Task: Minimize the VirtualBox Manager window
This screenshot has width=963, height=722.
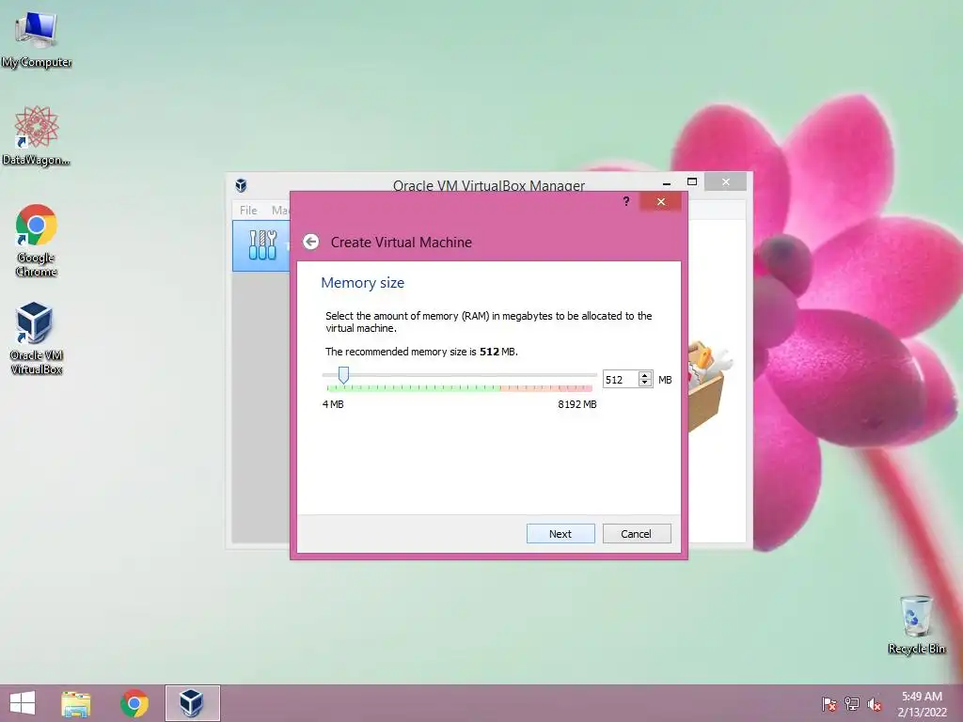Action: tap(667, 182)
